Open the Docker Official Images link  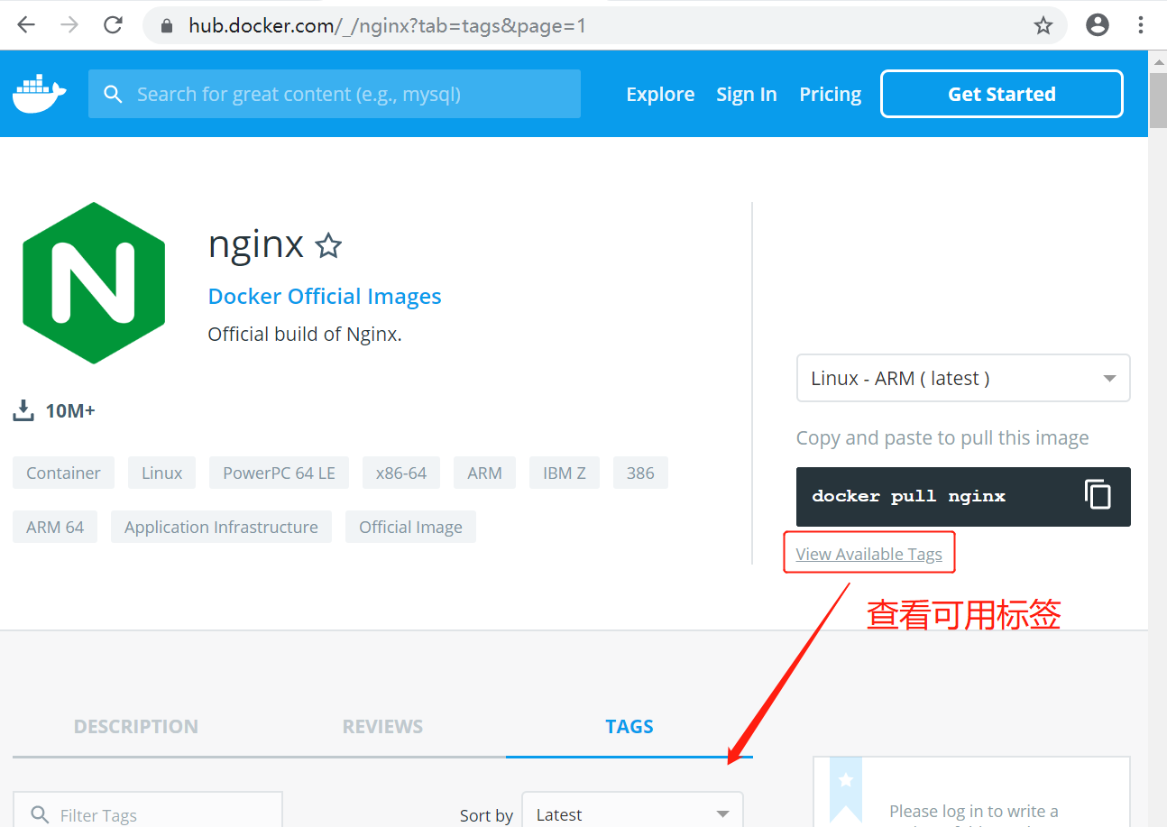(325, 297)
